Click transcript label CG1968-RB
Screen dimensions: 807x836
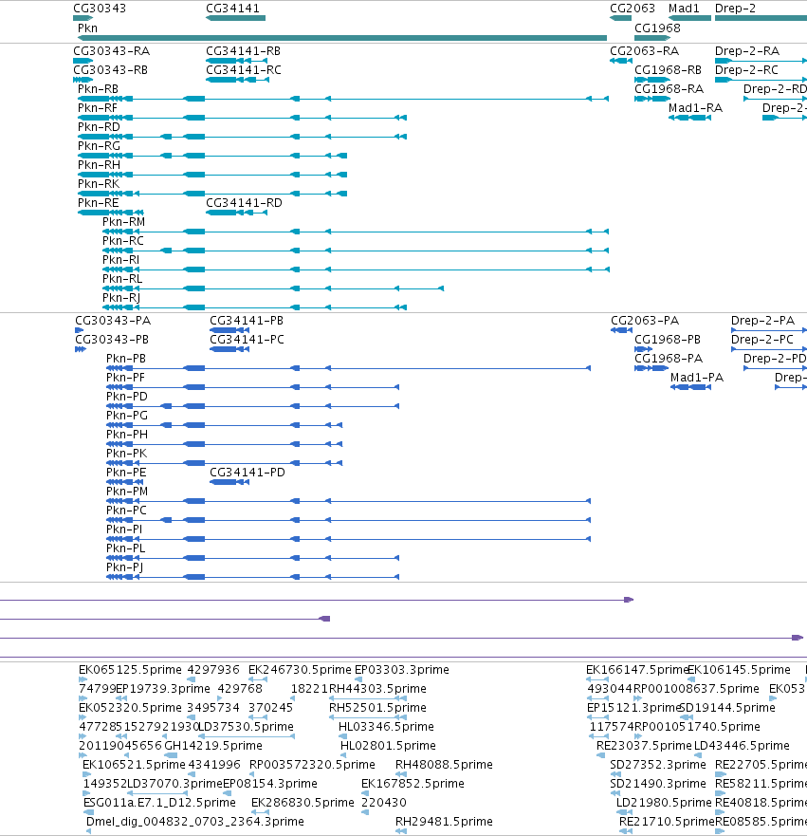(668, 70)
